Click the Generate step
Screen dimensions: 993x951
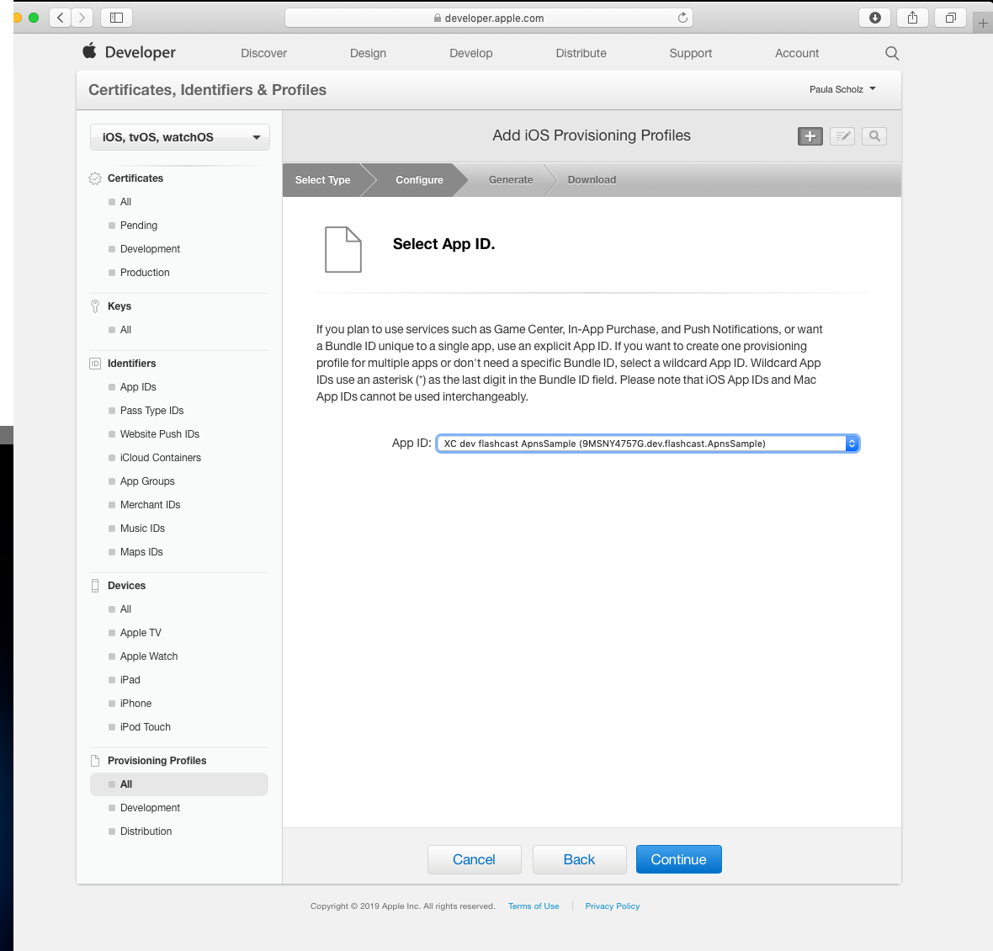pos(511,180)
